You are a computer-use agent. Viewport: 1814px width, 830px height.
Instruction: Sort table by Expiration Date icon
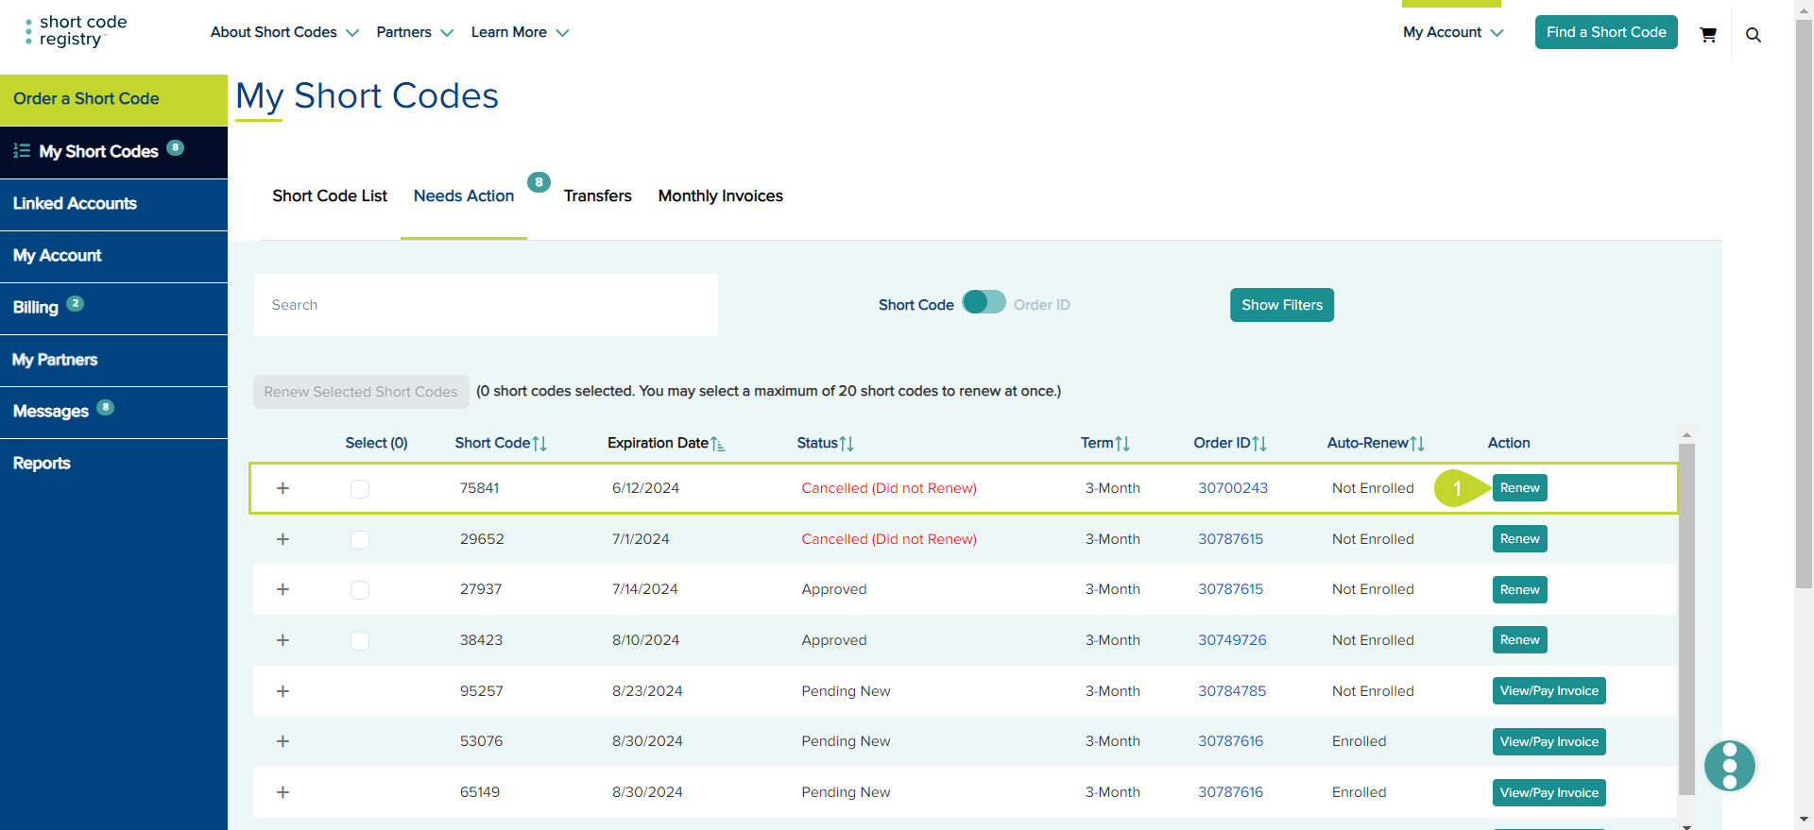click(x=718, y=444)
